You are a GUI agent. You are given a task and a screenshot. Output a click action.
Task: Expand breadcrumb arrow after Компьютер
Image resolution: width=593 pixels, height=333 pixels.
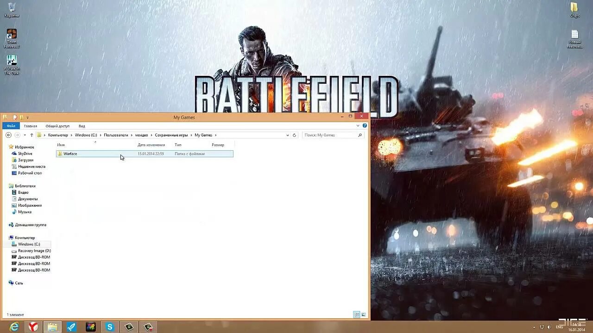pyautogui.click(x=71, y=135)
